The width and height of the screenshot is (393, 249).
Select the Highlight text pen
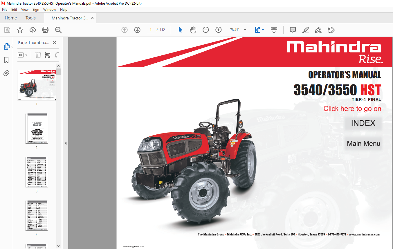coord(305,30)
